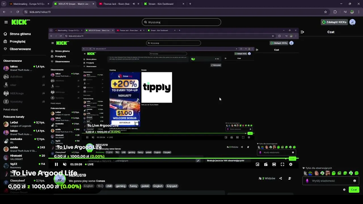
Task: Open AdinRoss channel in sidebar
Action: 24,76
